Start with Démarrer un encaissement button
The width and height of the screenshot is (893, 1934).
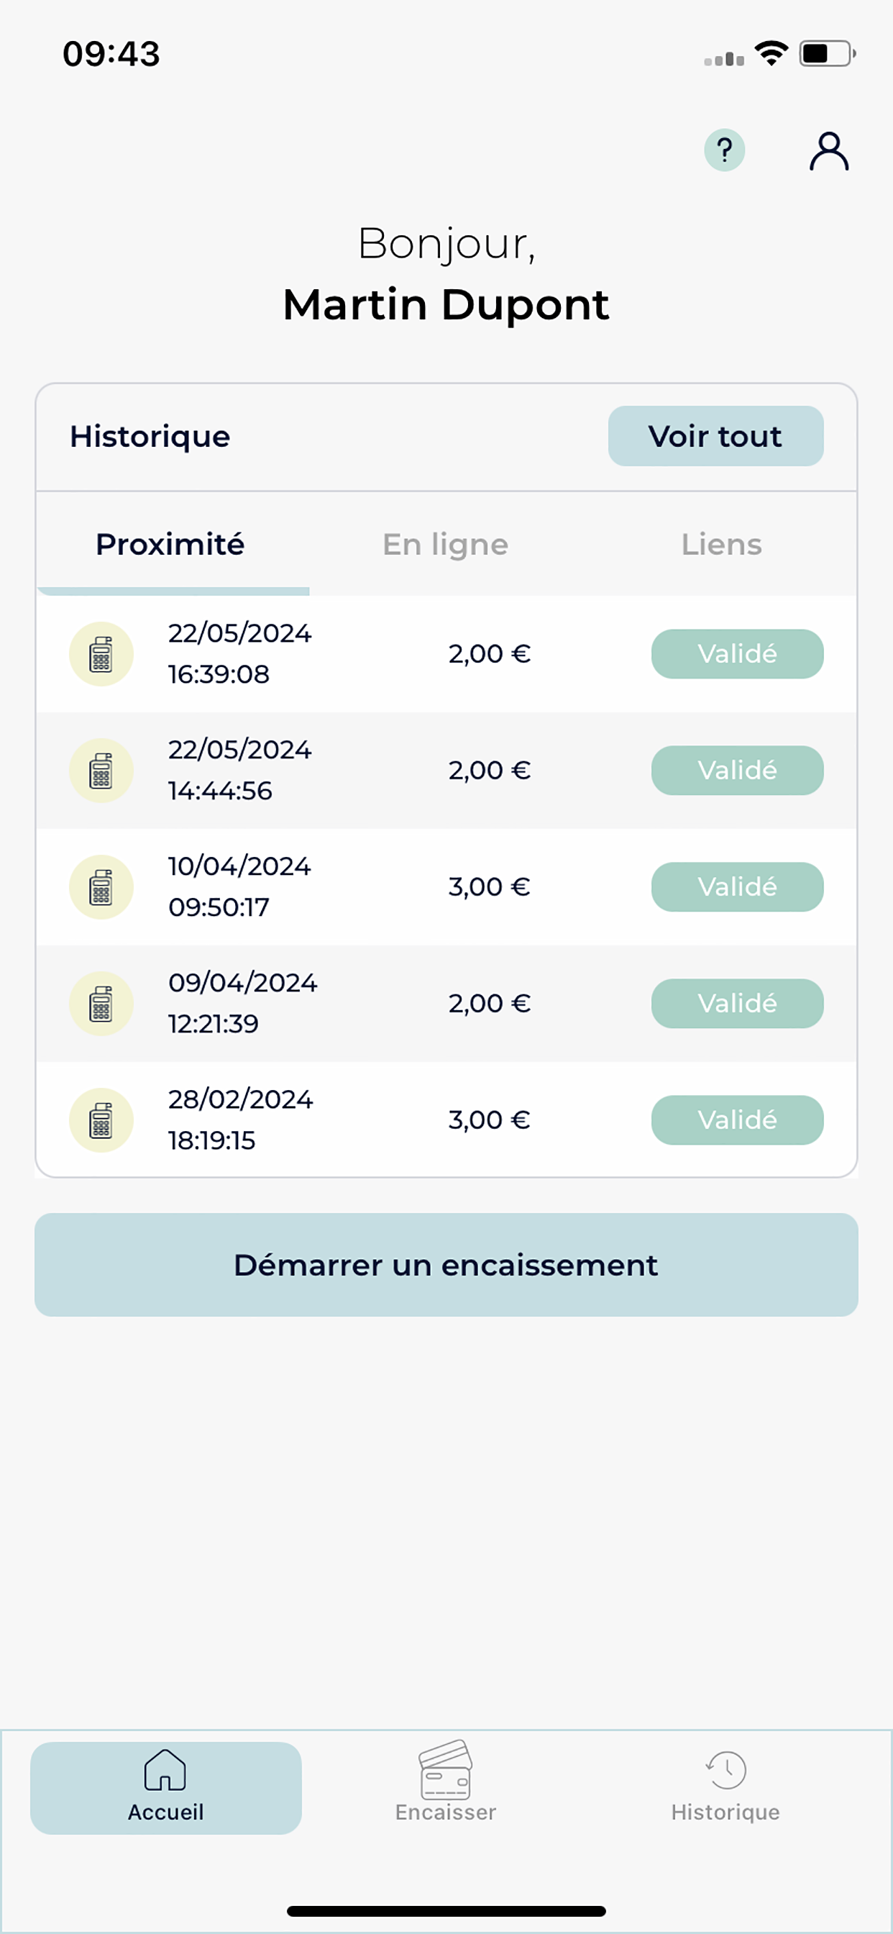tap(446, 1264)
